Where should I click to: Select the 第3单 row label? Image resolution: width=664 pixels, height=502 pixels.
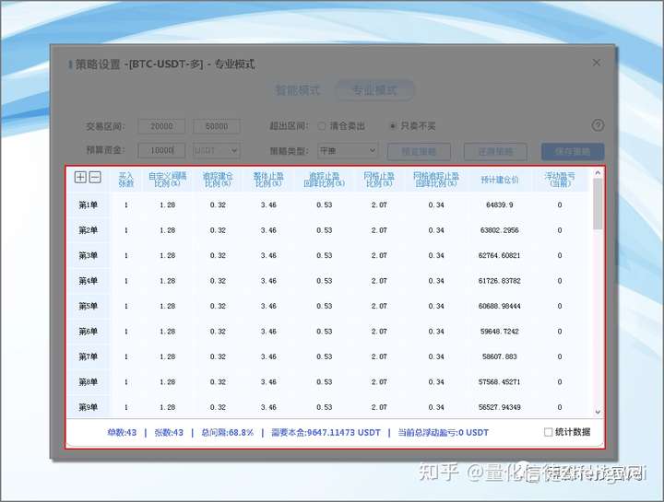point(89,255)
